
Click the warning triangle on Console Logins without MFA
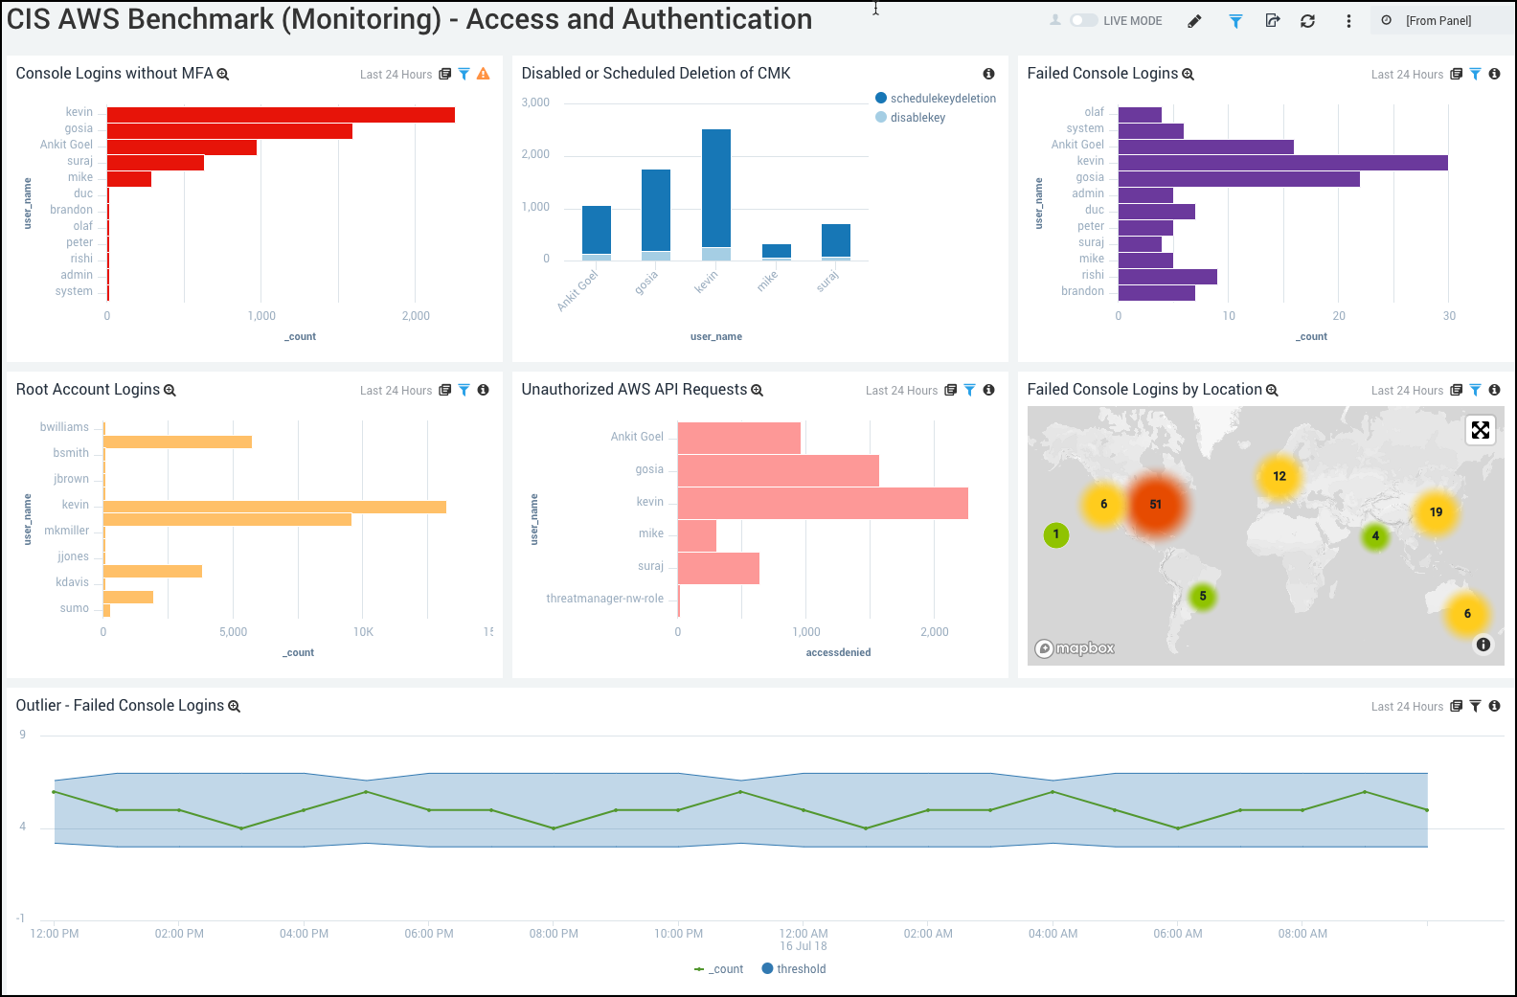coord(484,74)
